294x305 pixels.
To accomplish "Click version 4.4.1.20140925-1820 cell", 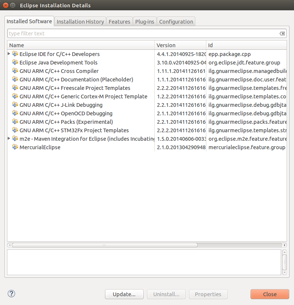I will 181,54.
